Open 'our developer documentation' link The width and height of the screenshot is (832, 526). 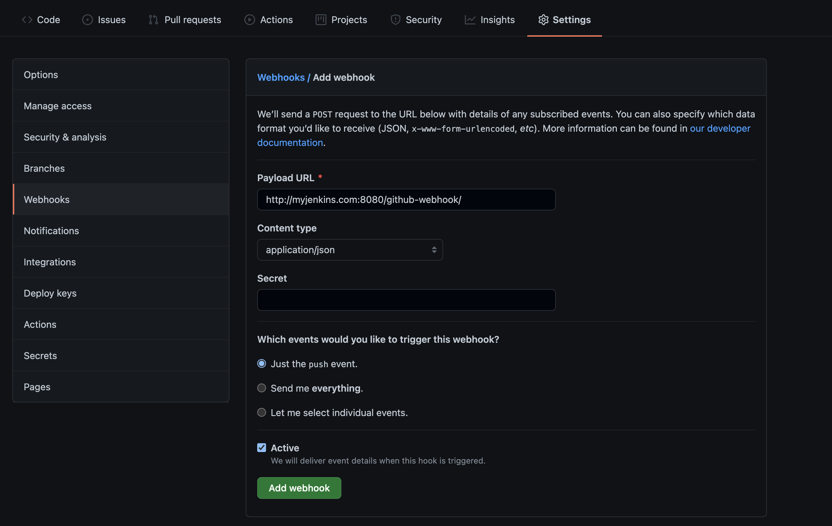pyautogui.click(x=720, y=129)
